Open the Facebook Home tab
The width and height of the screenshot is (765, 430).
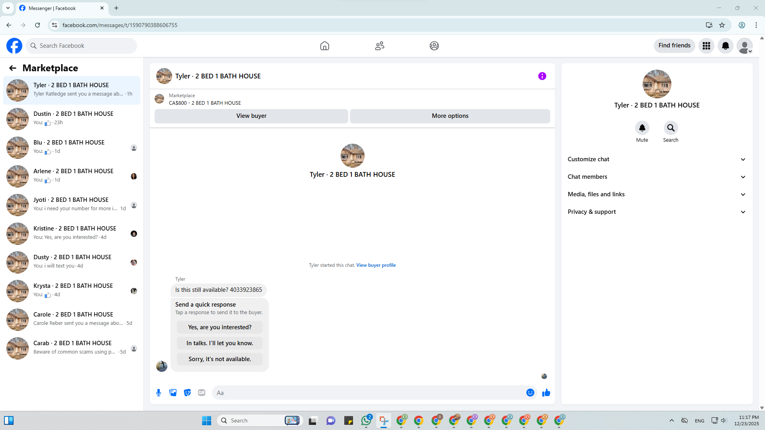point(324,46)
